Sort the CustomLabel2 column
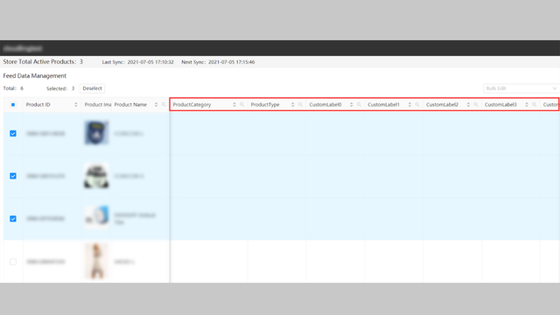The image size is (560, 315). [x=468, y=105]
